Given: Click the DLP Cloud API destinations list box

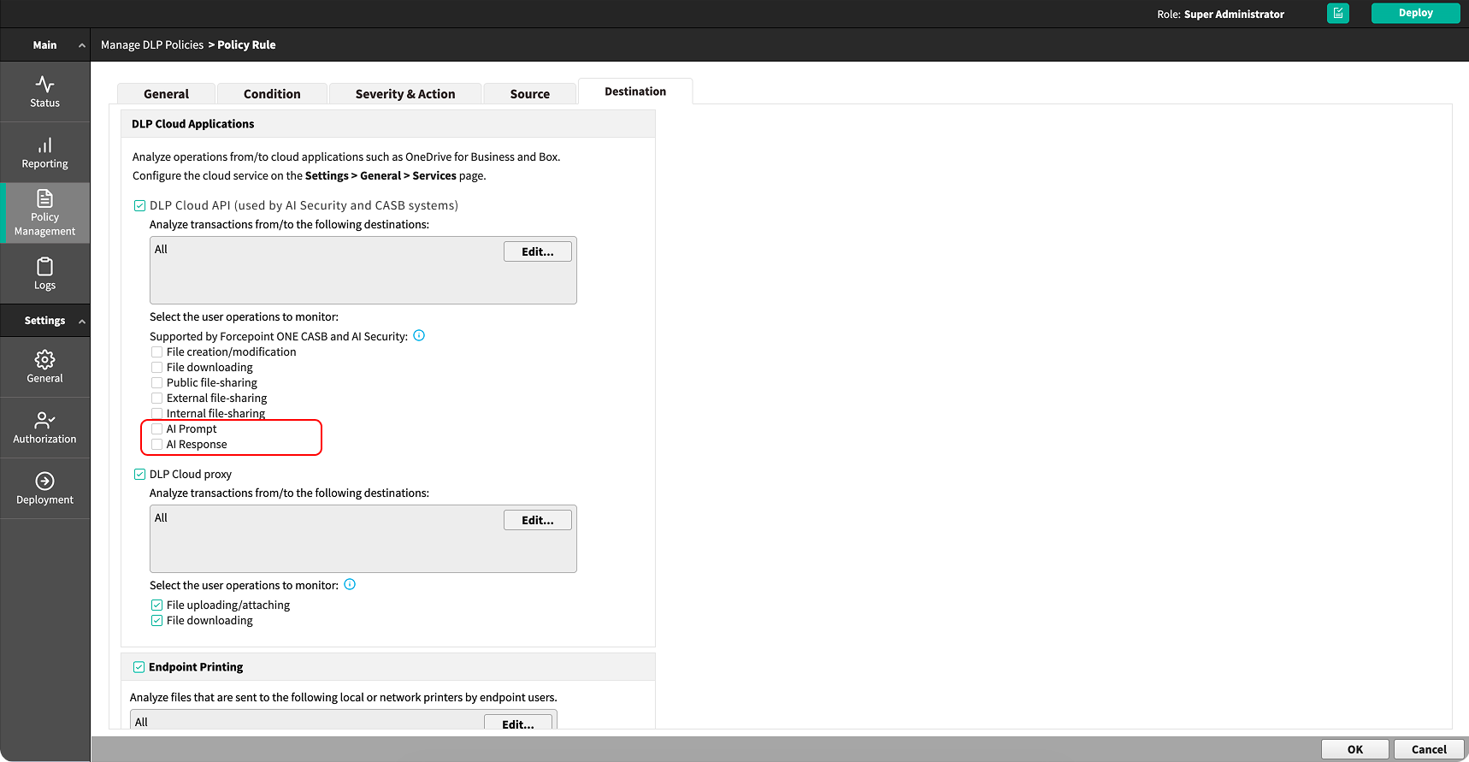Looking at the screenshot, I should pos(363,270).
